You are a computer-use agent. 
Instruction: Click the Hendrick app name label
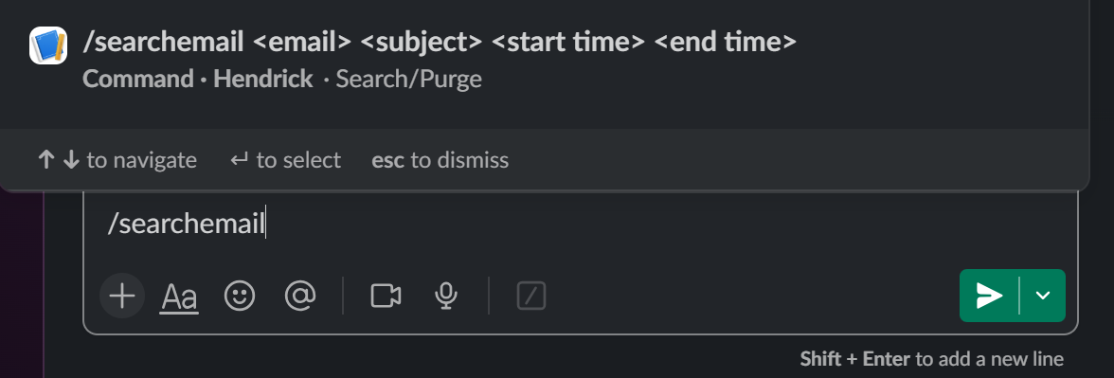pos(263,78)
